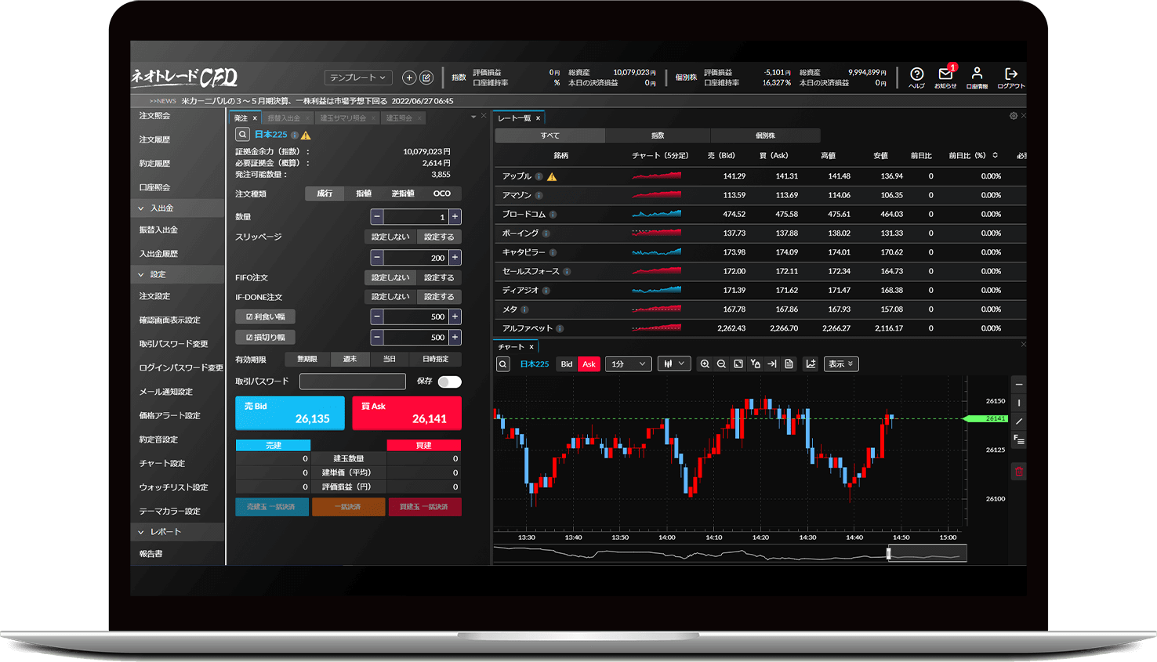Select 指値 order type
The width and height of the screenshot is (1157, 662).
click(364, 194)
